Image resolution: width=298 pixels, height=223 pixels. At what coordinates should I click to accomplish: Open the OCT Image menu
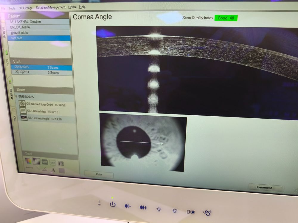point(25,8)
